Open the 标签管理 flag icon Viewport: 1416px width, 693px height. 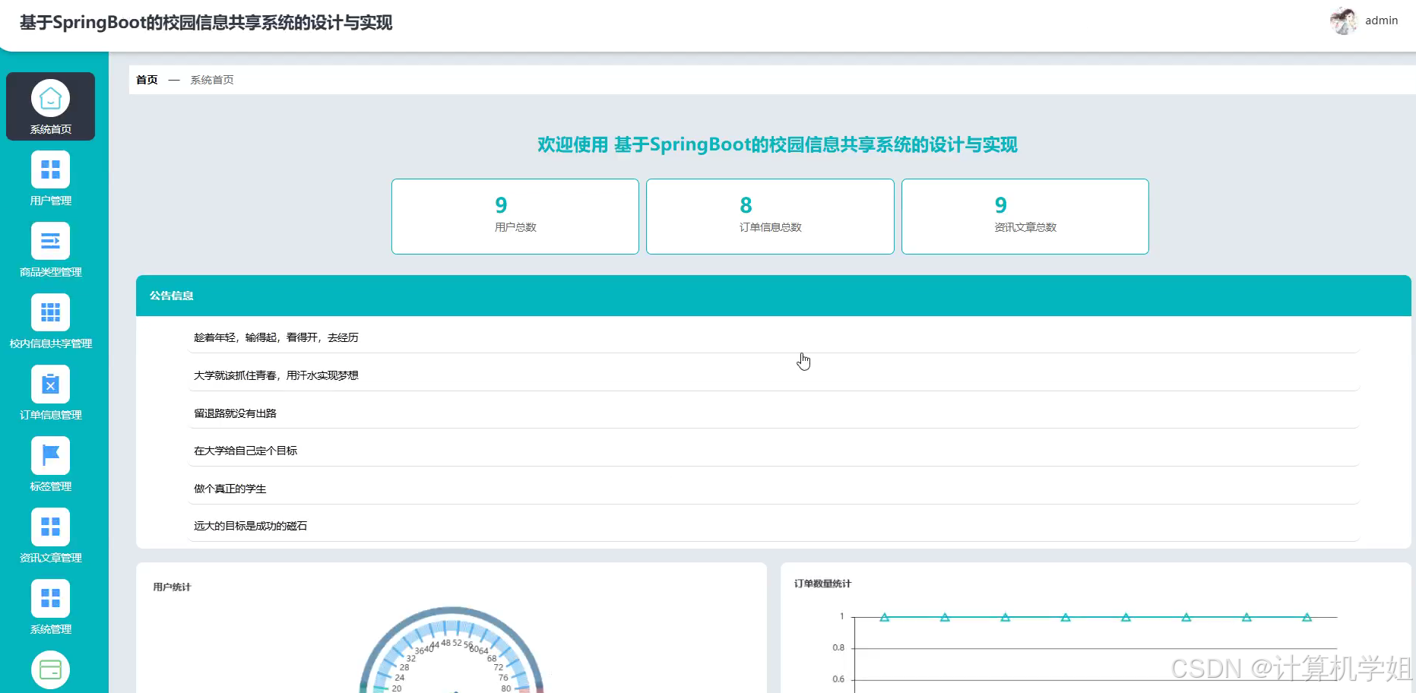tap(50, 455)
